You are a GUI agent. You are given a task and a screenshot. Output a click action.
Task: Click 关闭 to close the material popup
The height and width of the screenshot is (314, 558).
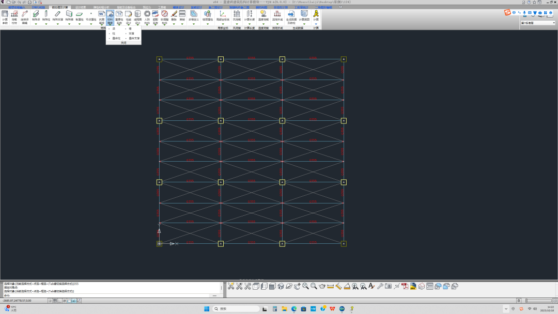click(123, 43)
